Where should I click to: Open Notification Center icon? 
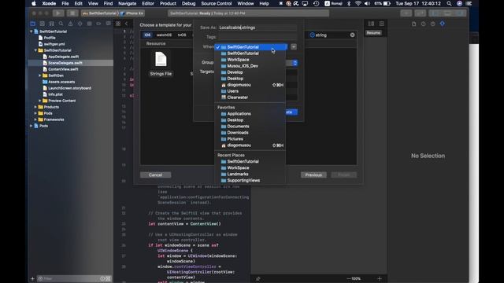(x=469, y=3)
